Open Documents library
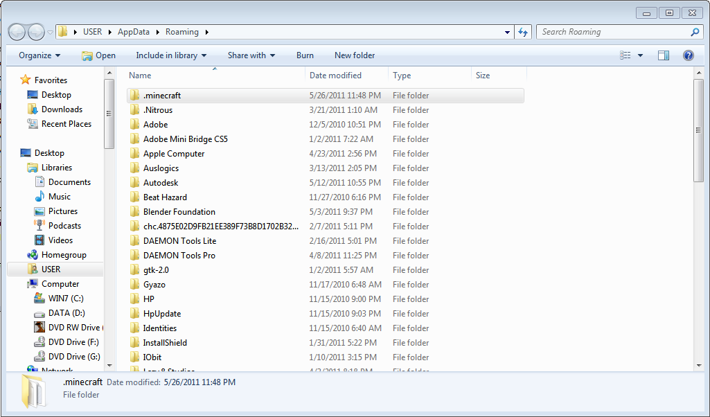 63,182
